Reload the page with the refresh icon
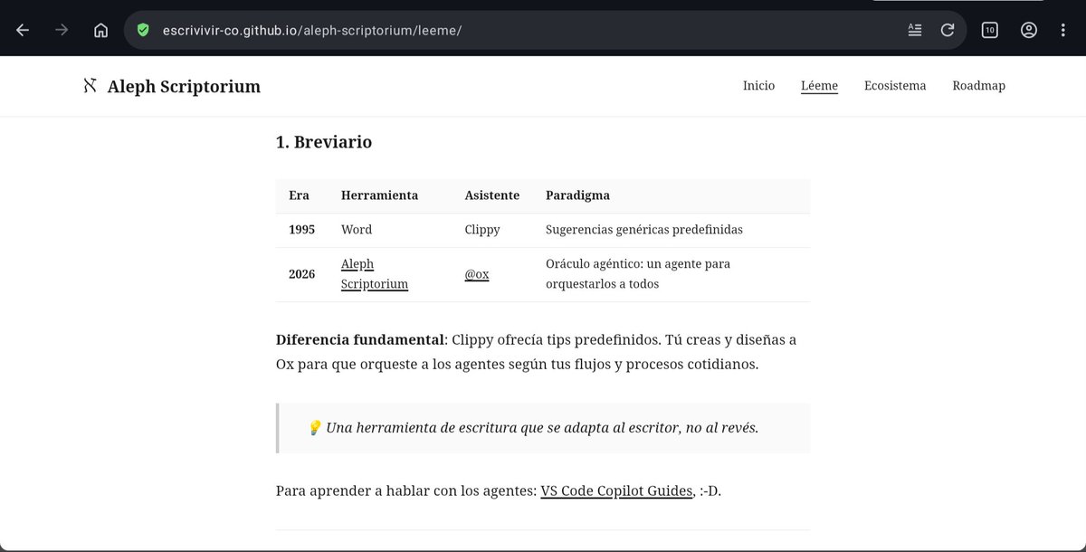 [x=948, y=30]
